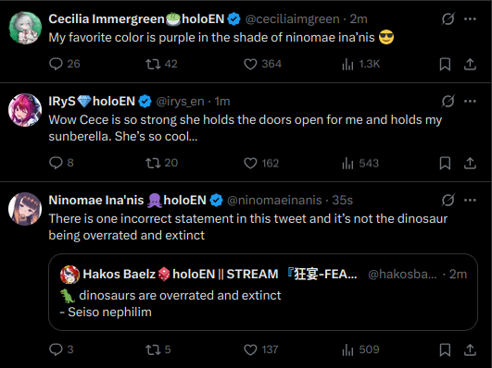Open more options on IRyS's tweet
This screenshot has width=492, height=368.
coord(470,101)
